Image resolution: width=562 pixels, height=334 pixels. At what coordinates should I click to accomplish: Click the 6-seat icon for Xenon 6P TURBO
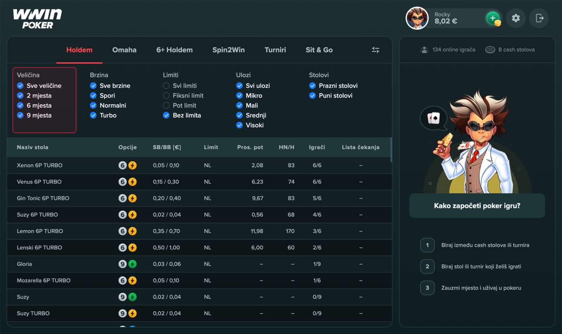123,165
